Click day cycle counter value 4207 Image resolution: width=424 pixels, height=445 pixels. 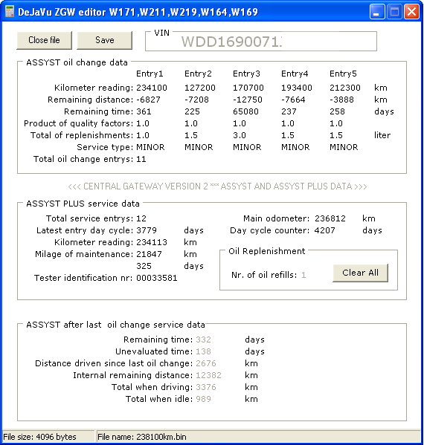click(325, 230)
